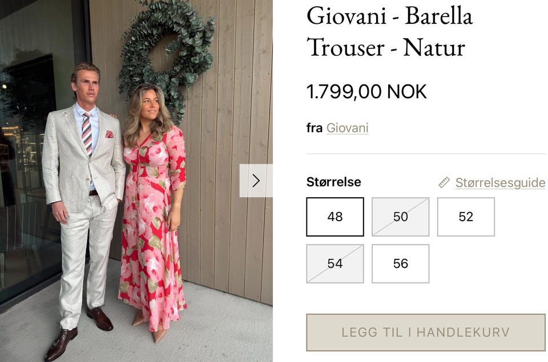Pick size 56
This screenshot has height=362, width=548.
[x=401, y=263]
